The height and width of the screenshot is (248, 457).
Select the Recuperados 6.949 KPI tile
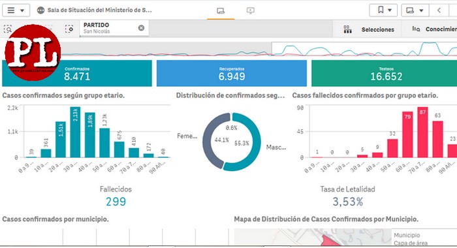tap(232, 73)
